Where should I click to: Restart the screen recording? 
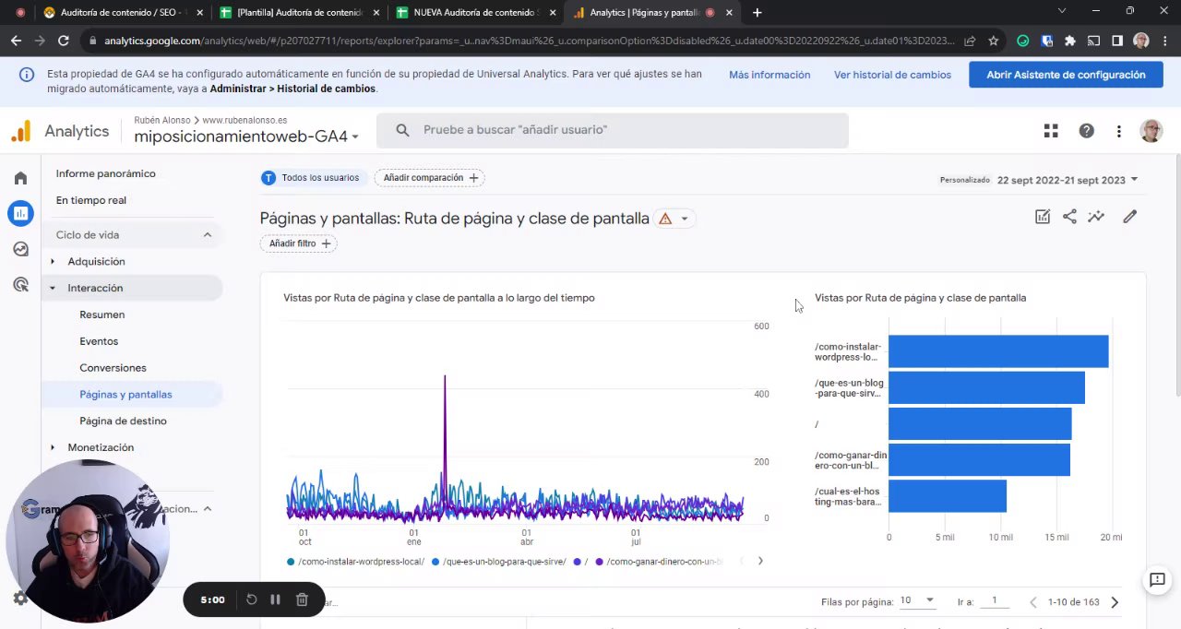point(251,599)
